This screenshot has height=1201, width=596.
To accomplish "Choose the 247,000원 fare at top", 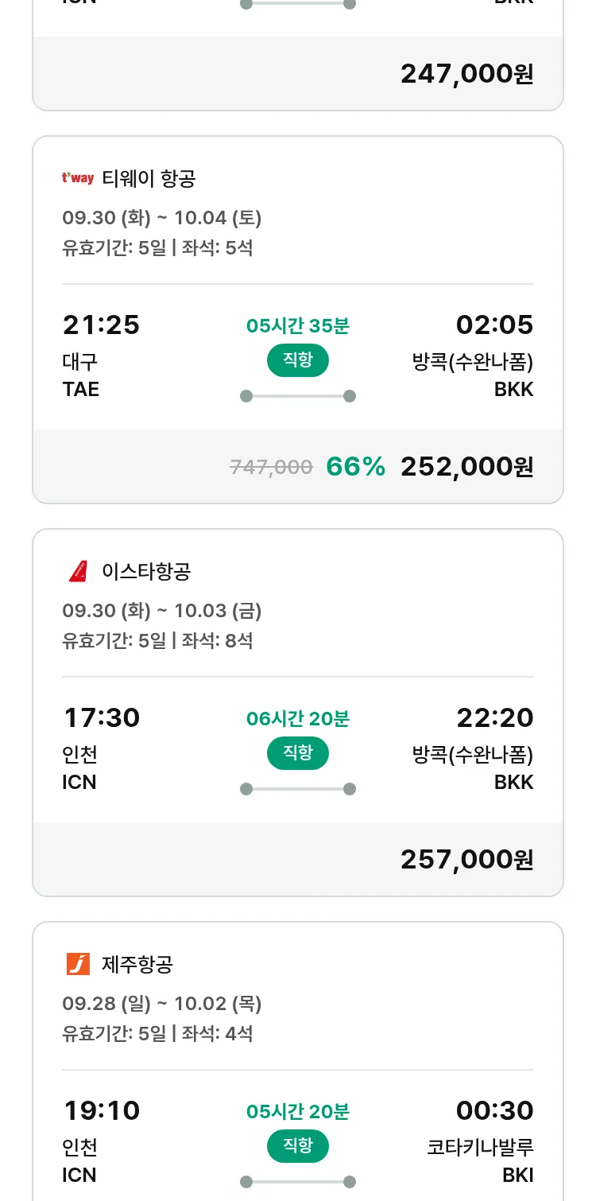I will click(466, 74).
